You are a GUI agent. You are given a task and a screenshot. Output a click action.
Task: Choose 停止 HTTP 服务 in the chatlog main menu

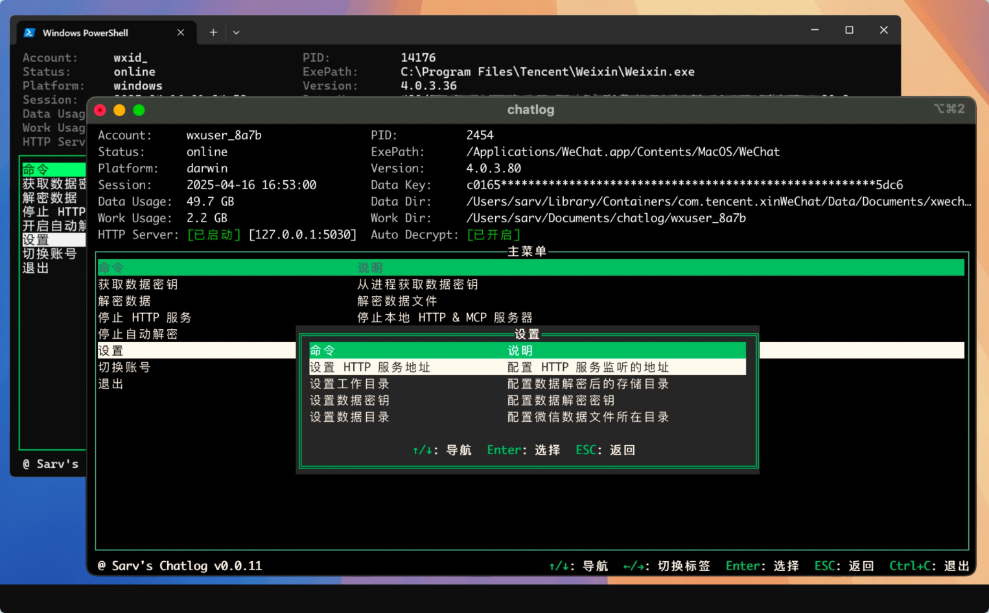145,318
